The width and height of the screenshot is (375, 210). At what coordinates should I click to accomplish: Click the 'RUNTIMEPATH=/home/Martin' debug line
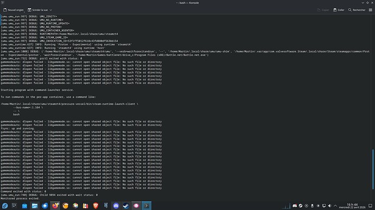[x=59, y=34]
